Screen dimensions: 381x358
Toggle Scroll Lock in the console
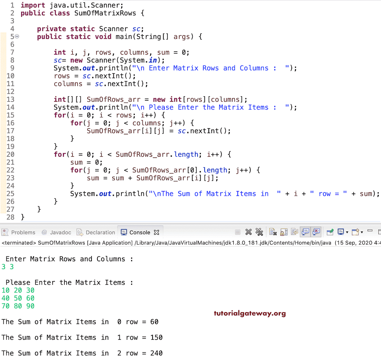(x=283, y=232)
